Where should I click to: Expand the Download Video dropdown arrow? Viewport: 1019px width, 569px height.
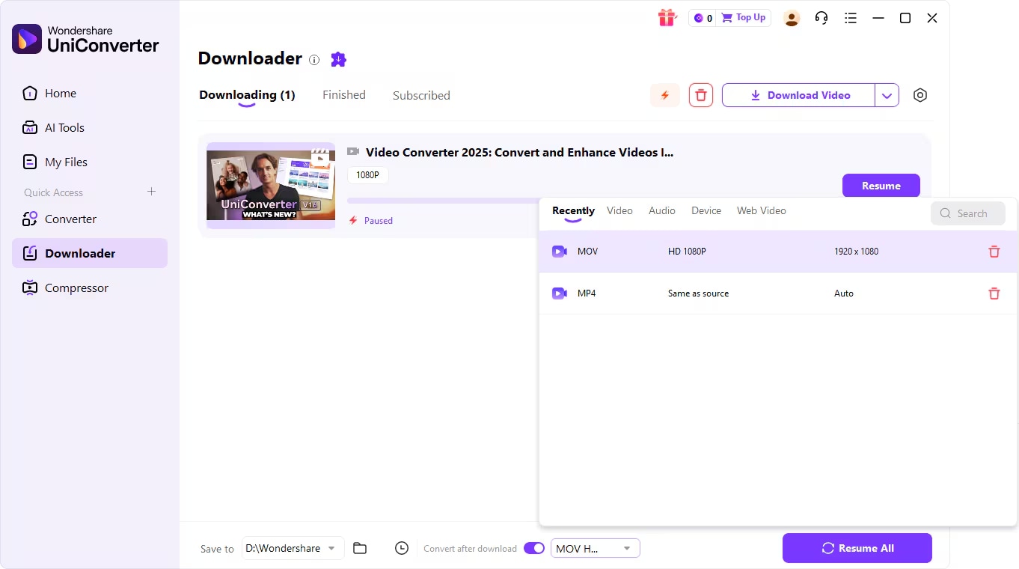[887, 95]
